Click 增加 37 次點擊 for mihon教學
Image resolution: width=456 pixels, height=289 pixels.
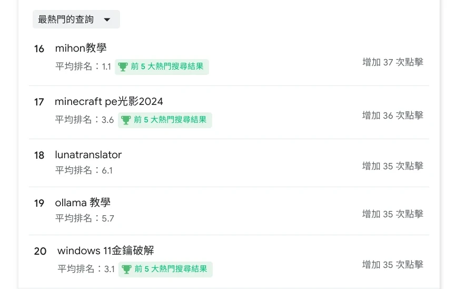tap(392, 62)
